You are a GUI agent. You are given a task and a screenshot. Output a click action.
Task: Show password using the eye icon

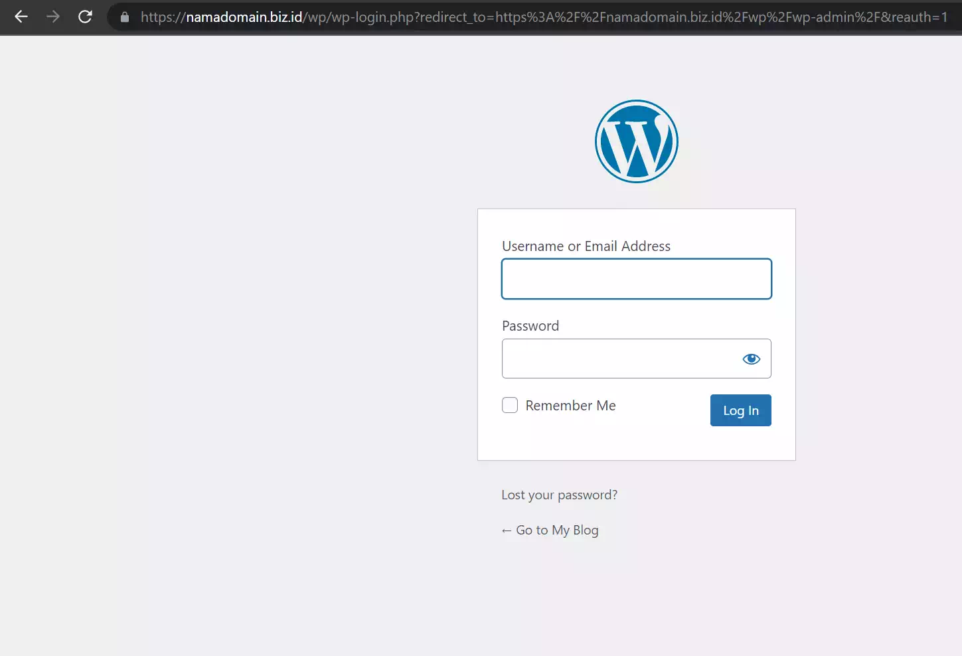click(x=752, y=359)
